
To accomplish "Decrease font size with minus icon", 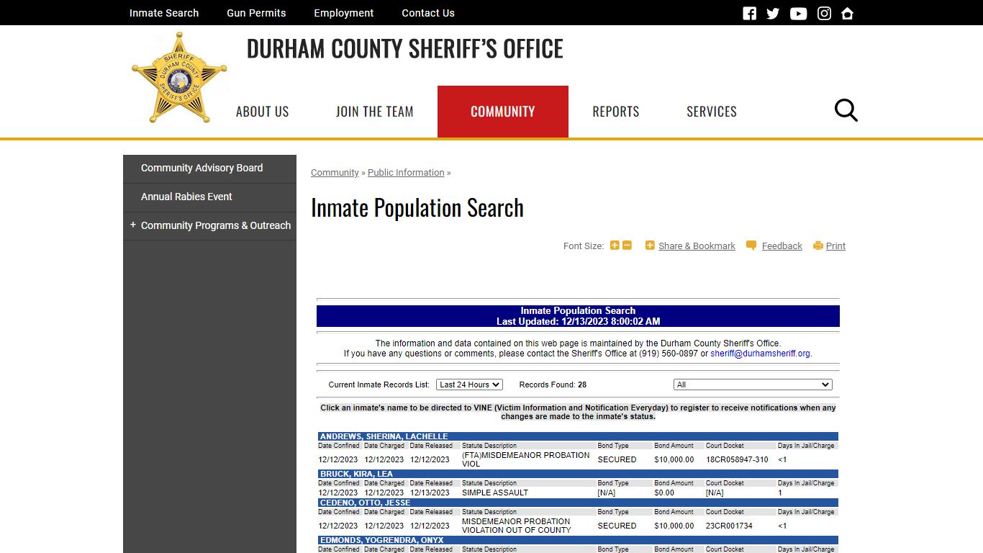I will point(627,246).
